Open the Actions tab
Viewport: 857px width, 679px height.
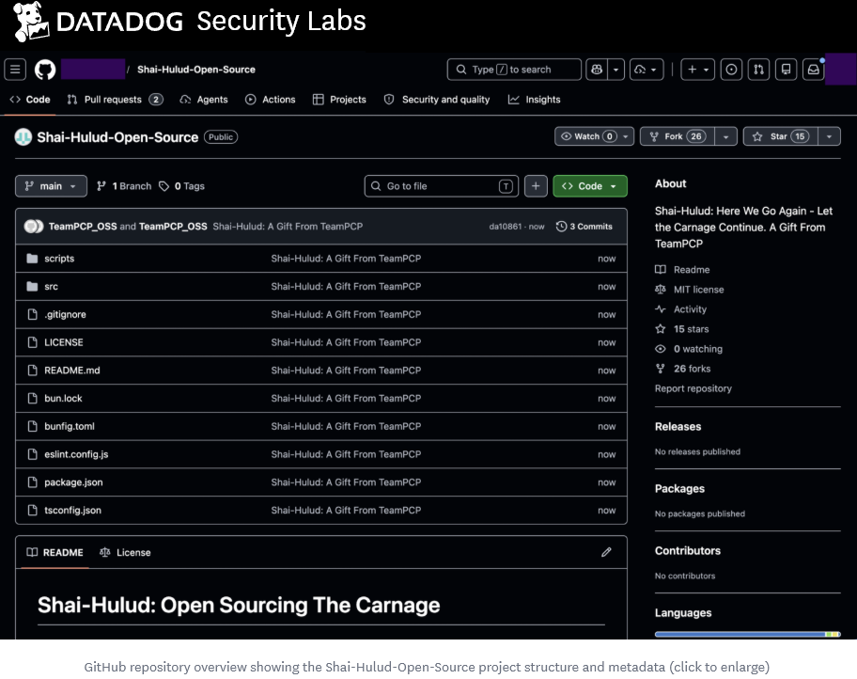point(270,100)
